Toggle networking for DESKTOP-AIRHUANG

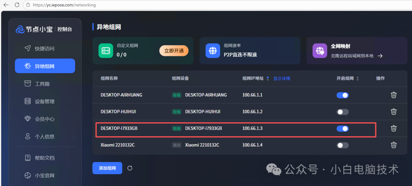pyautogui.click(x=342, y=95)
